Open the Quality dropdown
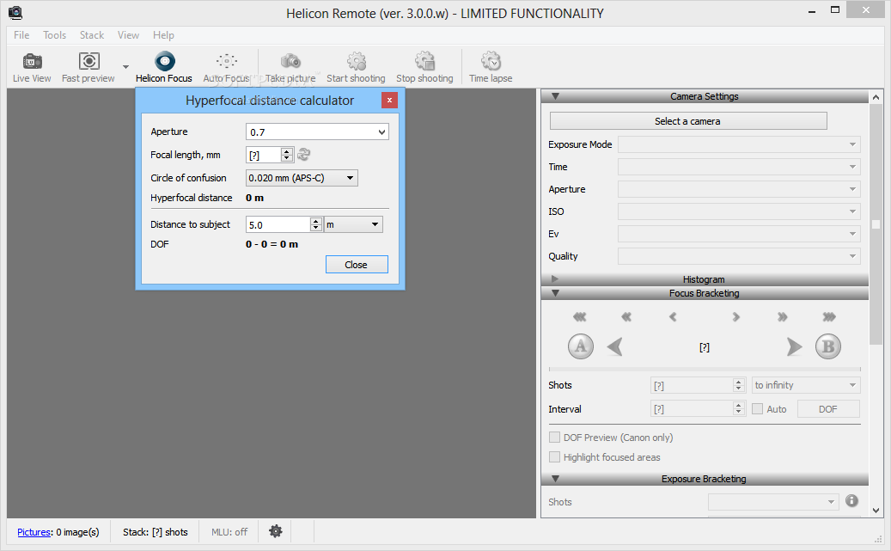The image size is (891, 551). 739,256
